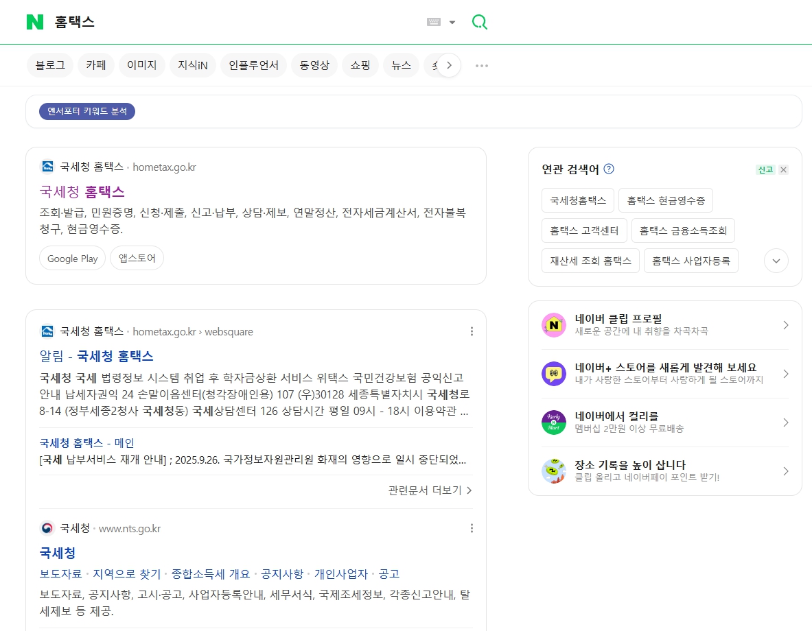Expand related searches with down chevron

pyautogui.click(x=776, y=261)
